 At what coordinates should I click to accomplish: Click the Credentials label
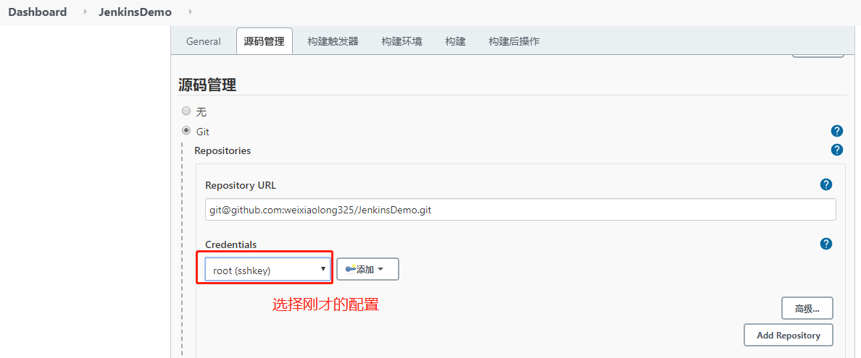(230, 244)
